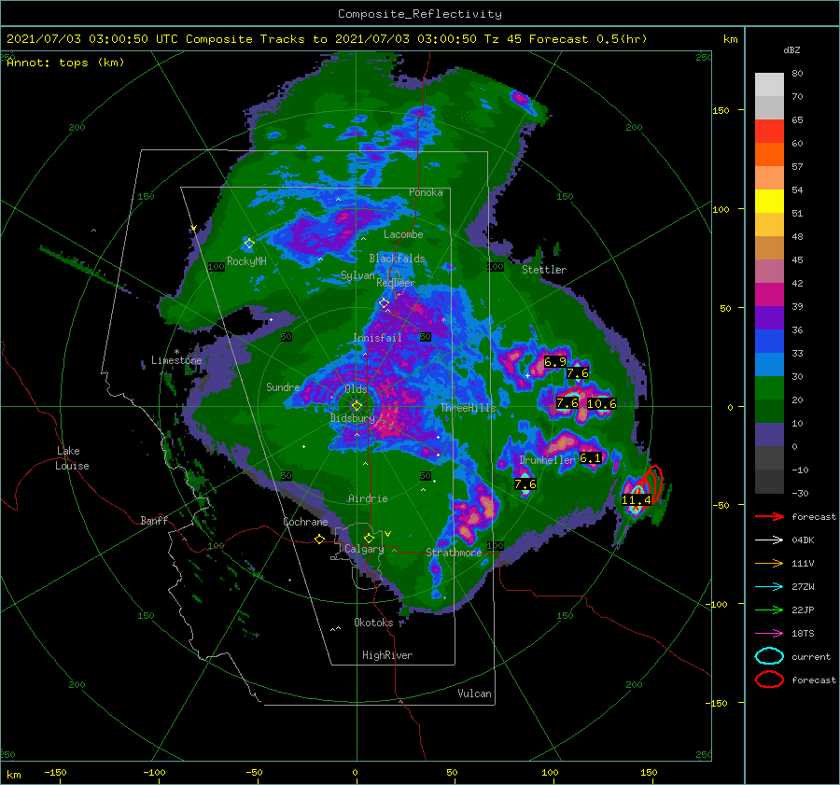Click the 'Annot: tops (km)' annotation text
The height and width of the screenshot is (785, 840).
[x=65, y=63]
